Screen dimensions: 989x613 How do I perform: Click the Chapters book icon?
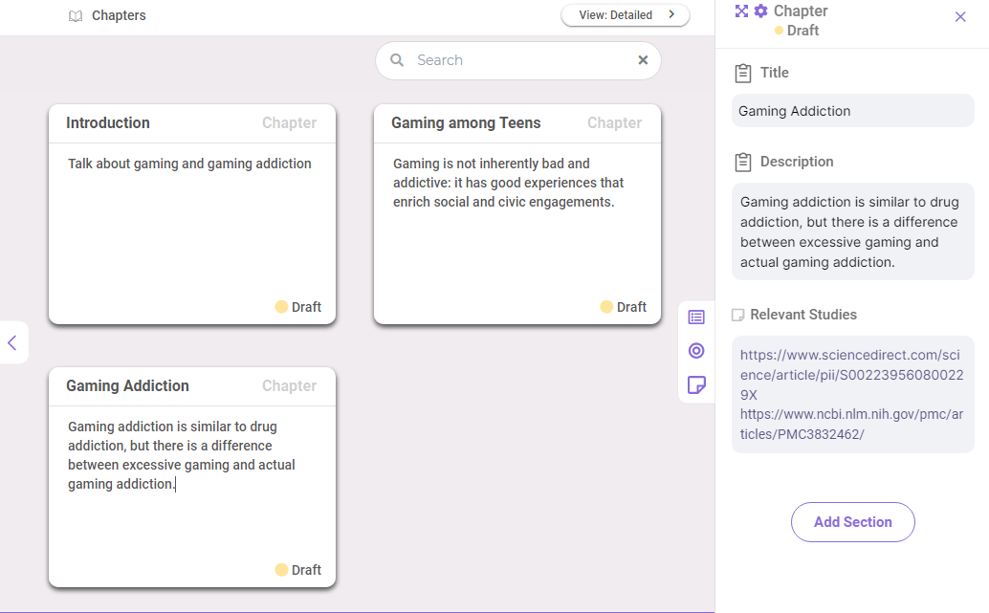pos(76,16)
